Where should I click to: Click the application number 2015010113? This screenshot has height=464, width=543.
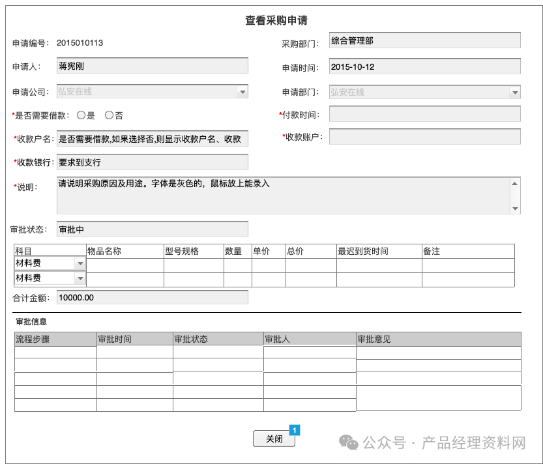click(80, 42)
